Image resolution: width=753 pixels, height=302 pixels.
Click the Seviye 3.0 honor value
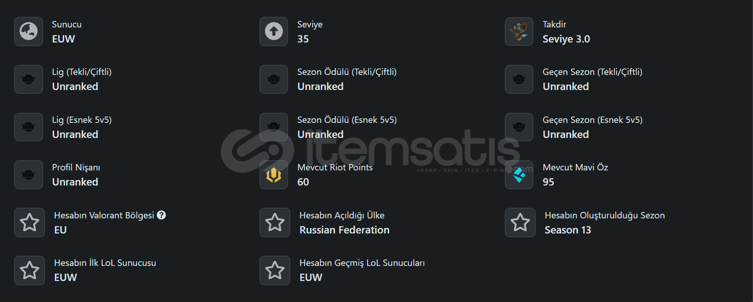(566, 39)
